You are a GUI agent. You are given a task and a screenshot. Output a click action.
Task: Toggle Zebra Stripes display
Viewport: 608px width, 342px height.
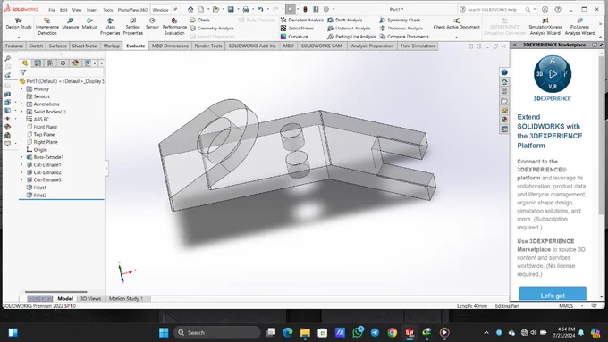(x=297, y=29)
